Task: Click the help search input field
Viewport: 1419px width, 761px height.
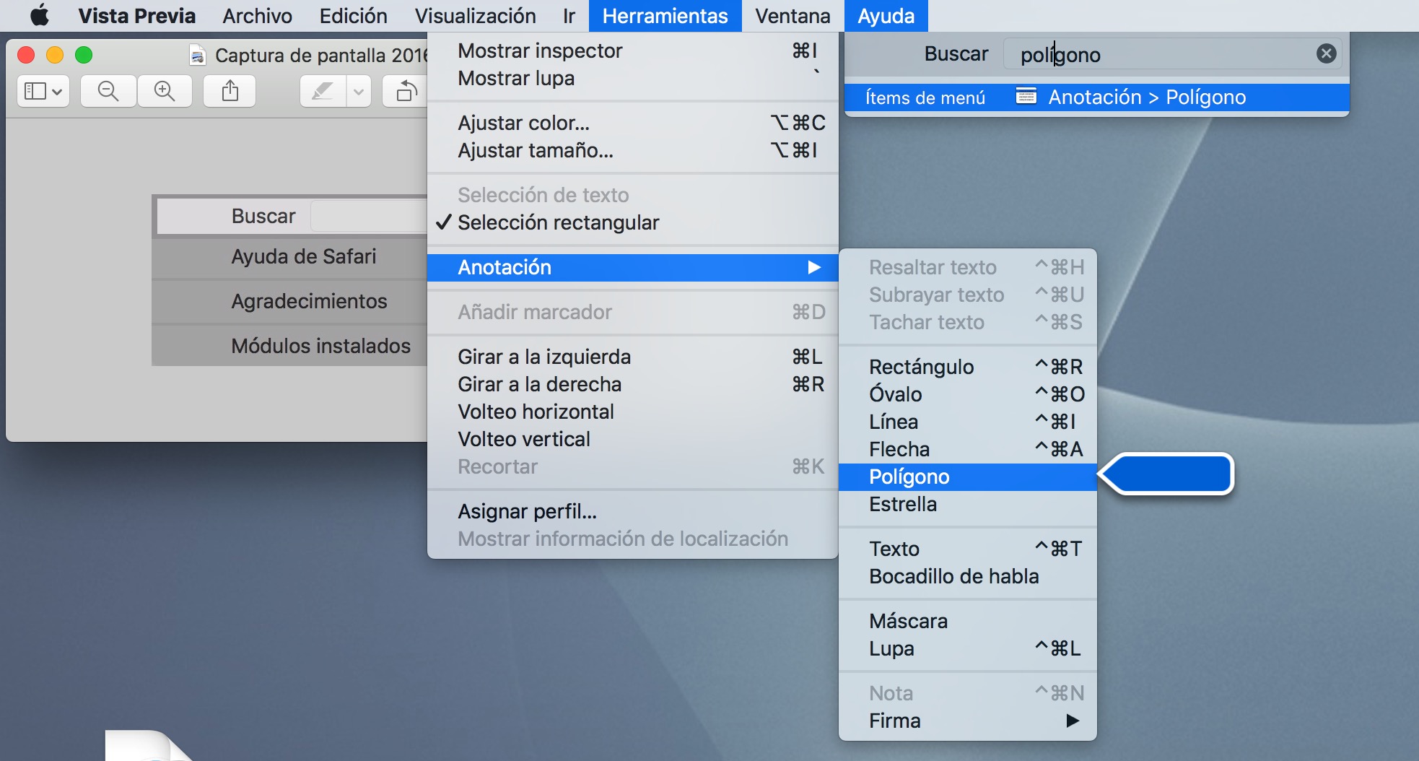Action: [1172, 54]
